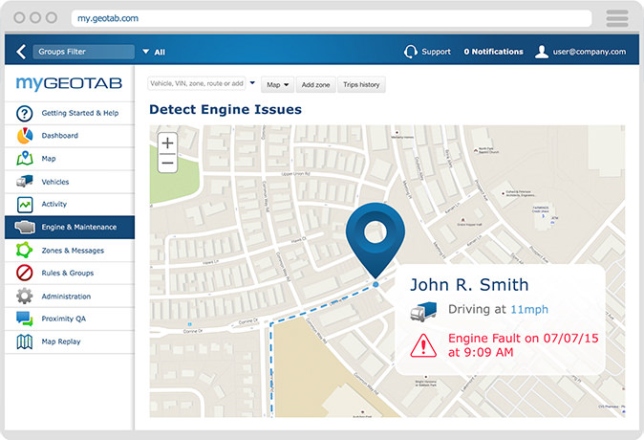Open the Activity graph icon
This screenshot has height=440, width=644.
(x=25, y=205)
